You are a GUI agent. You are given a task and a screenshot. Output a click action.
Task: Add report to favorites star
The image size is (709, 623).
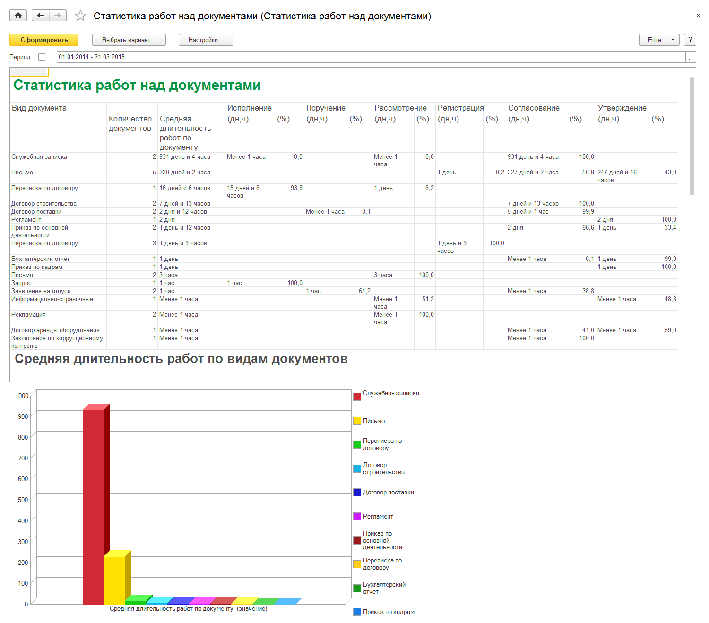coord(80,16)
